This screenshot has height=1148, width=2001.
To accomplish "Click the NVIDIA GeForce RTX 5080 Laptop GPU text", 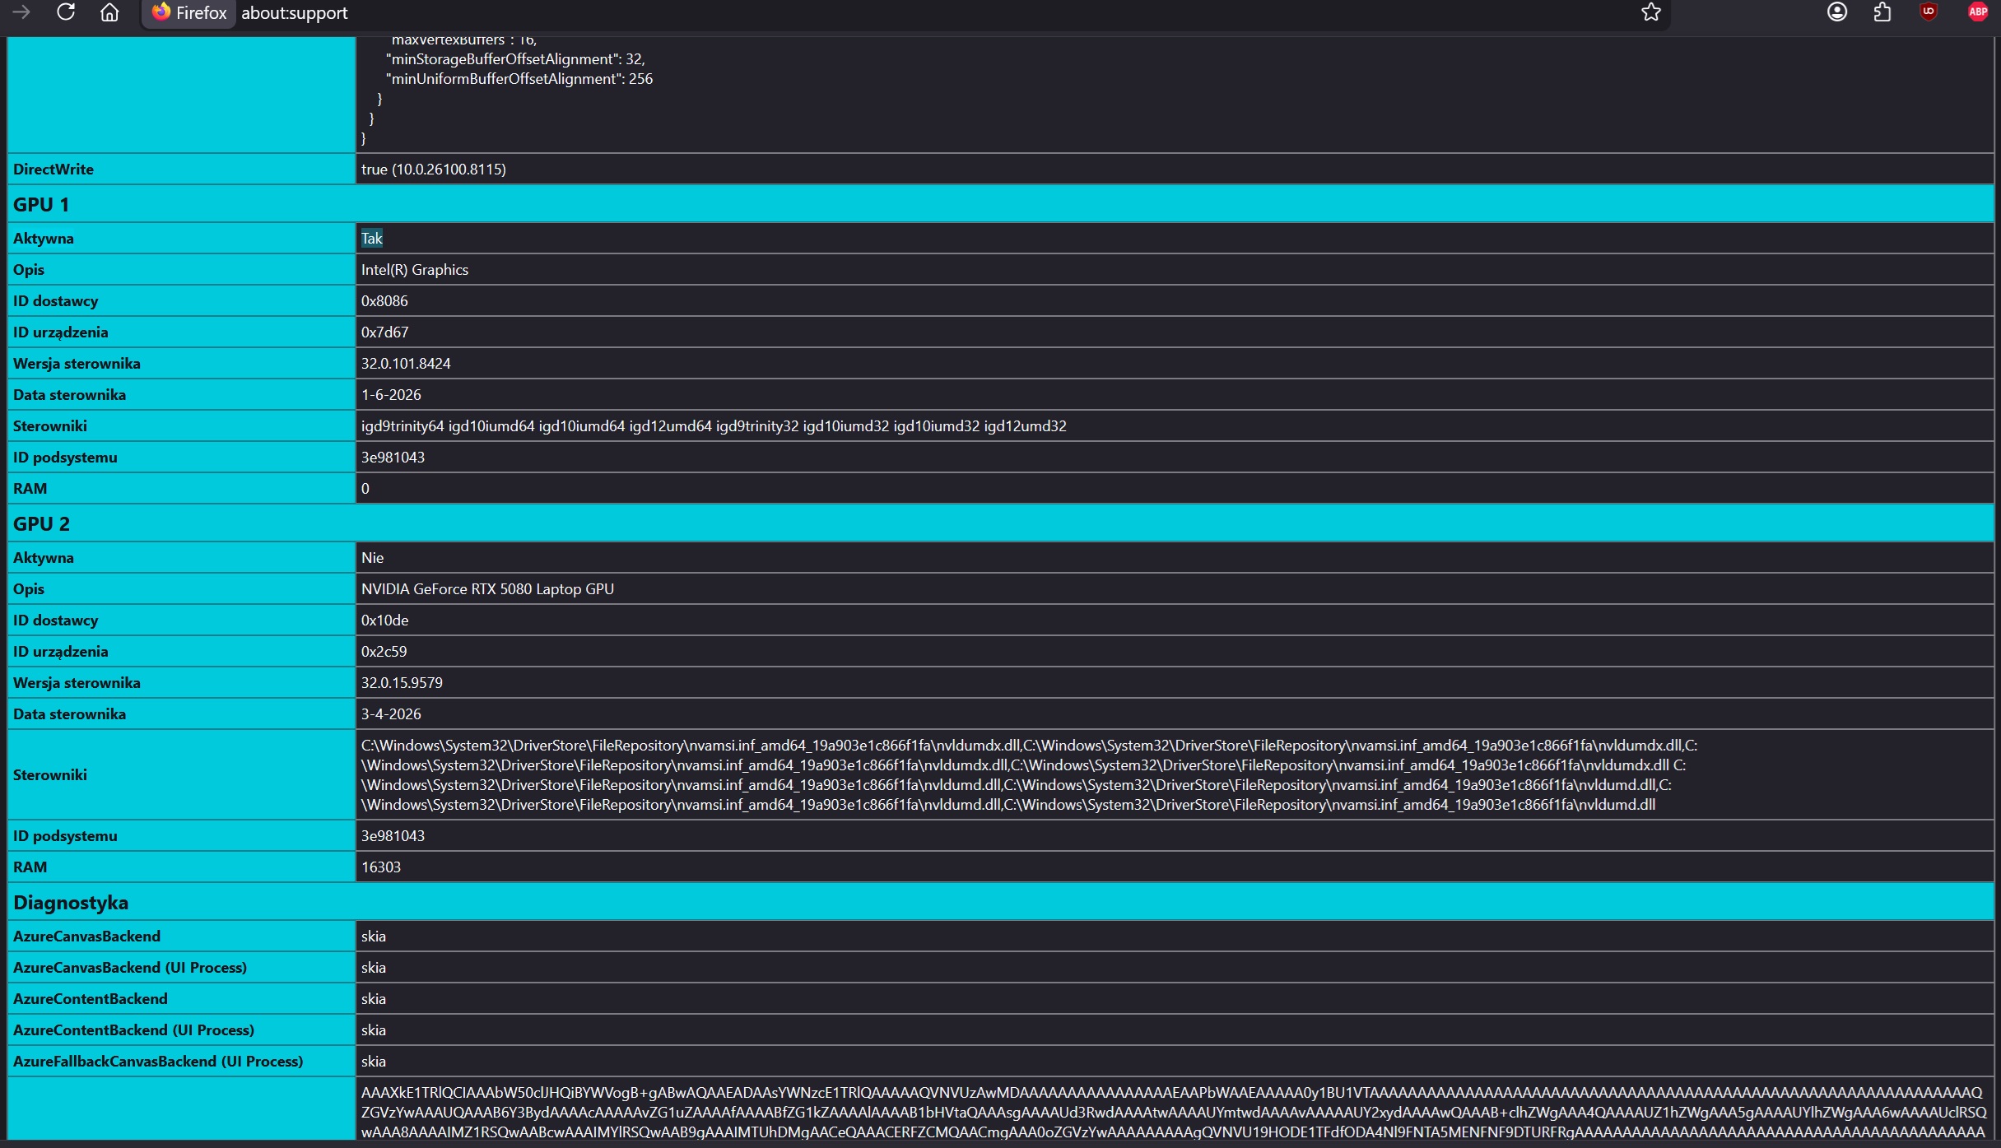I will 487,589.
